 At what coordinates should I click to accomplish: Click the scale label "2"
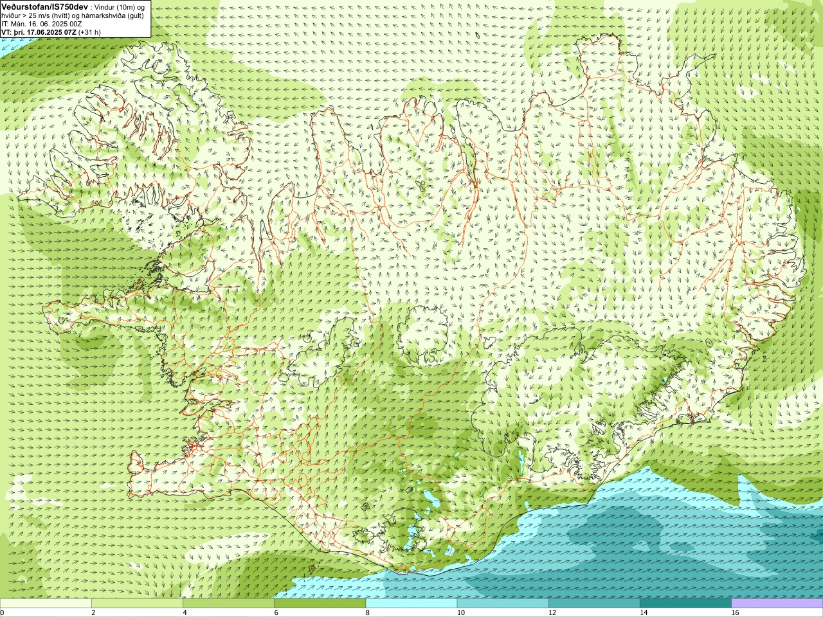(x=93, y=613)
